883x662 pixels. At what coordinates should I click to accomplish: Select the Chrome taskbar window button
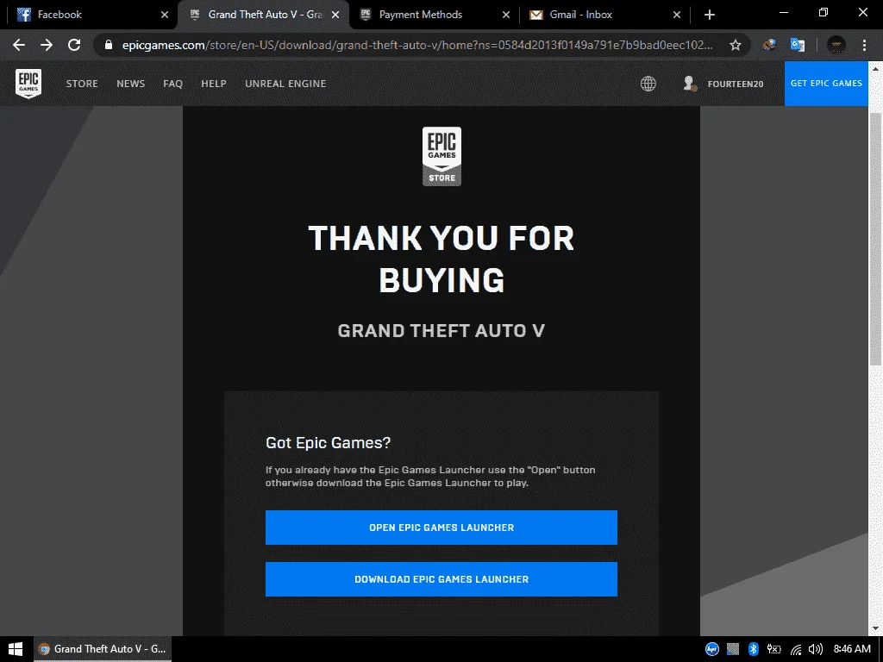[103, 649]
